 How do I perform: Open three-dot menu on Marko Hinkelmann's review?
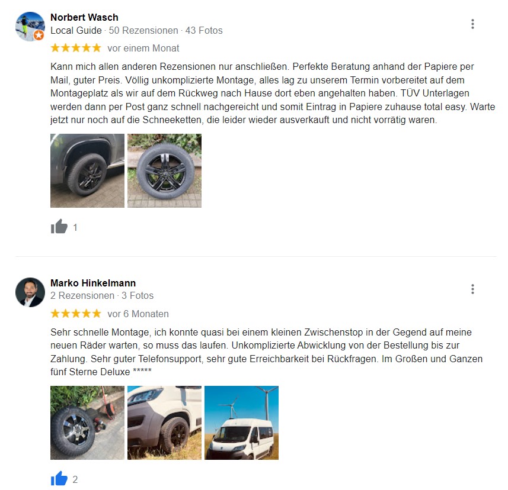pyautogui.click(x=472, y=289)
